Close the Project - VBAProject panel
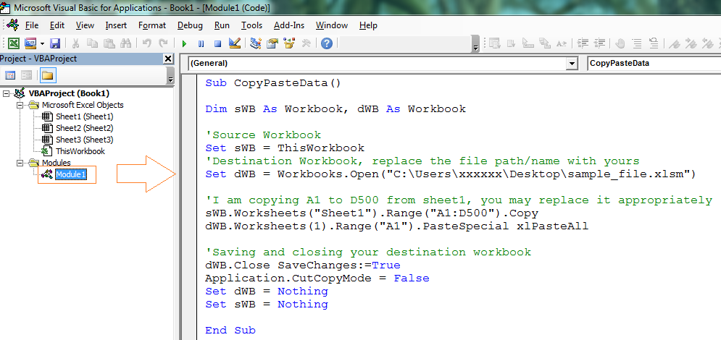The width and height of the screenshot is (721, 340). pos(168,59)
